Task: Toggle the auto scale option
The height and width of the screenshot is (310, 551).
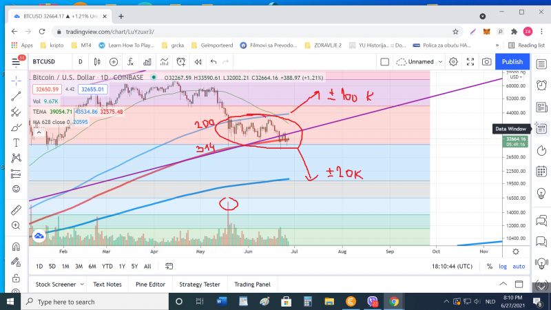Action: [519, 267]
